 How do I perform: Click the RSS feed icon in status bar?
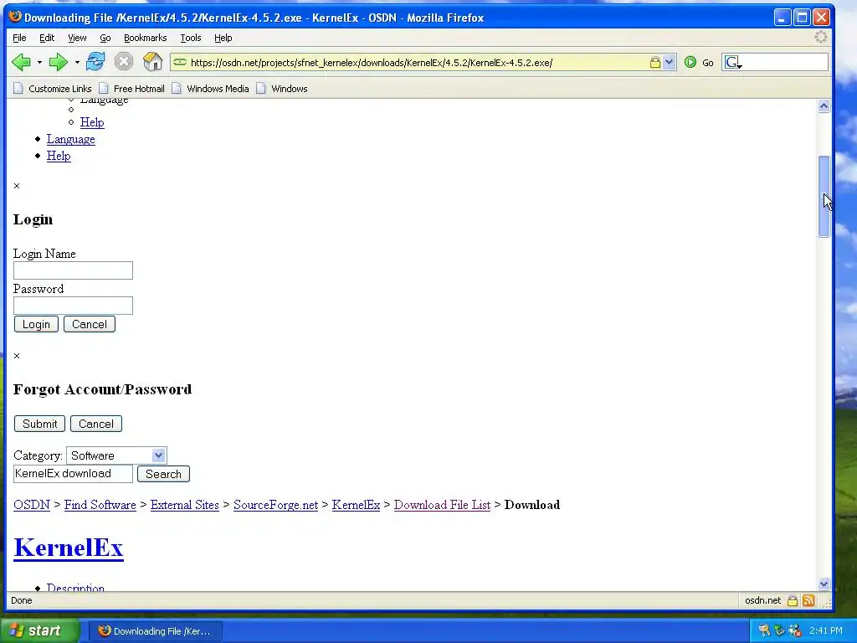coord(808,601)
